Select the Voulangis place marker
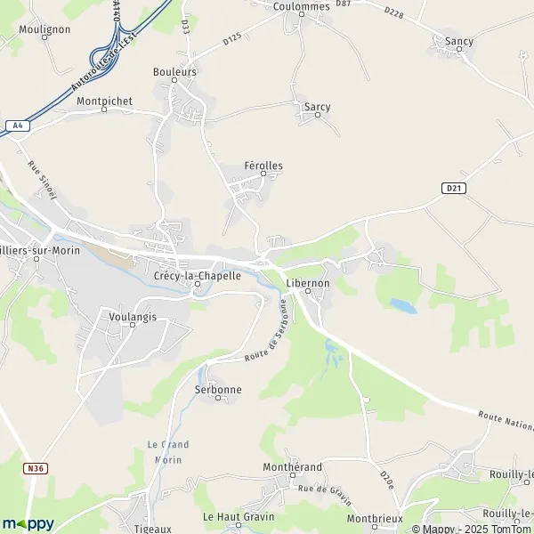 point(133,325)
